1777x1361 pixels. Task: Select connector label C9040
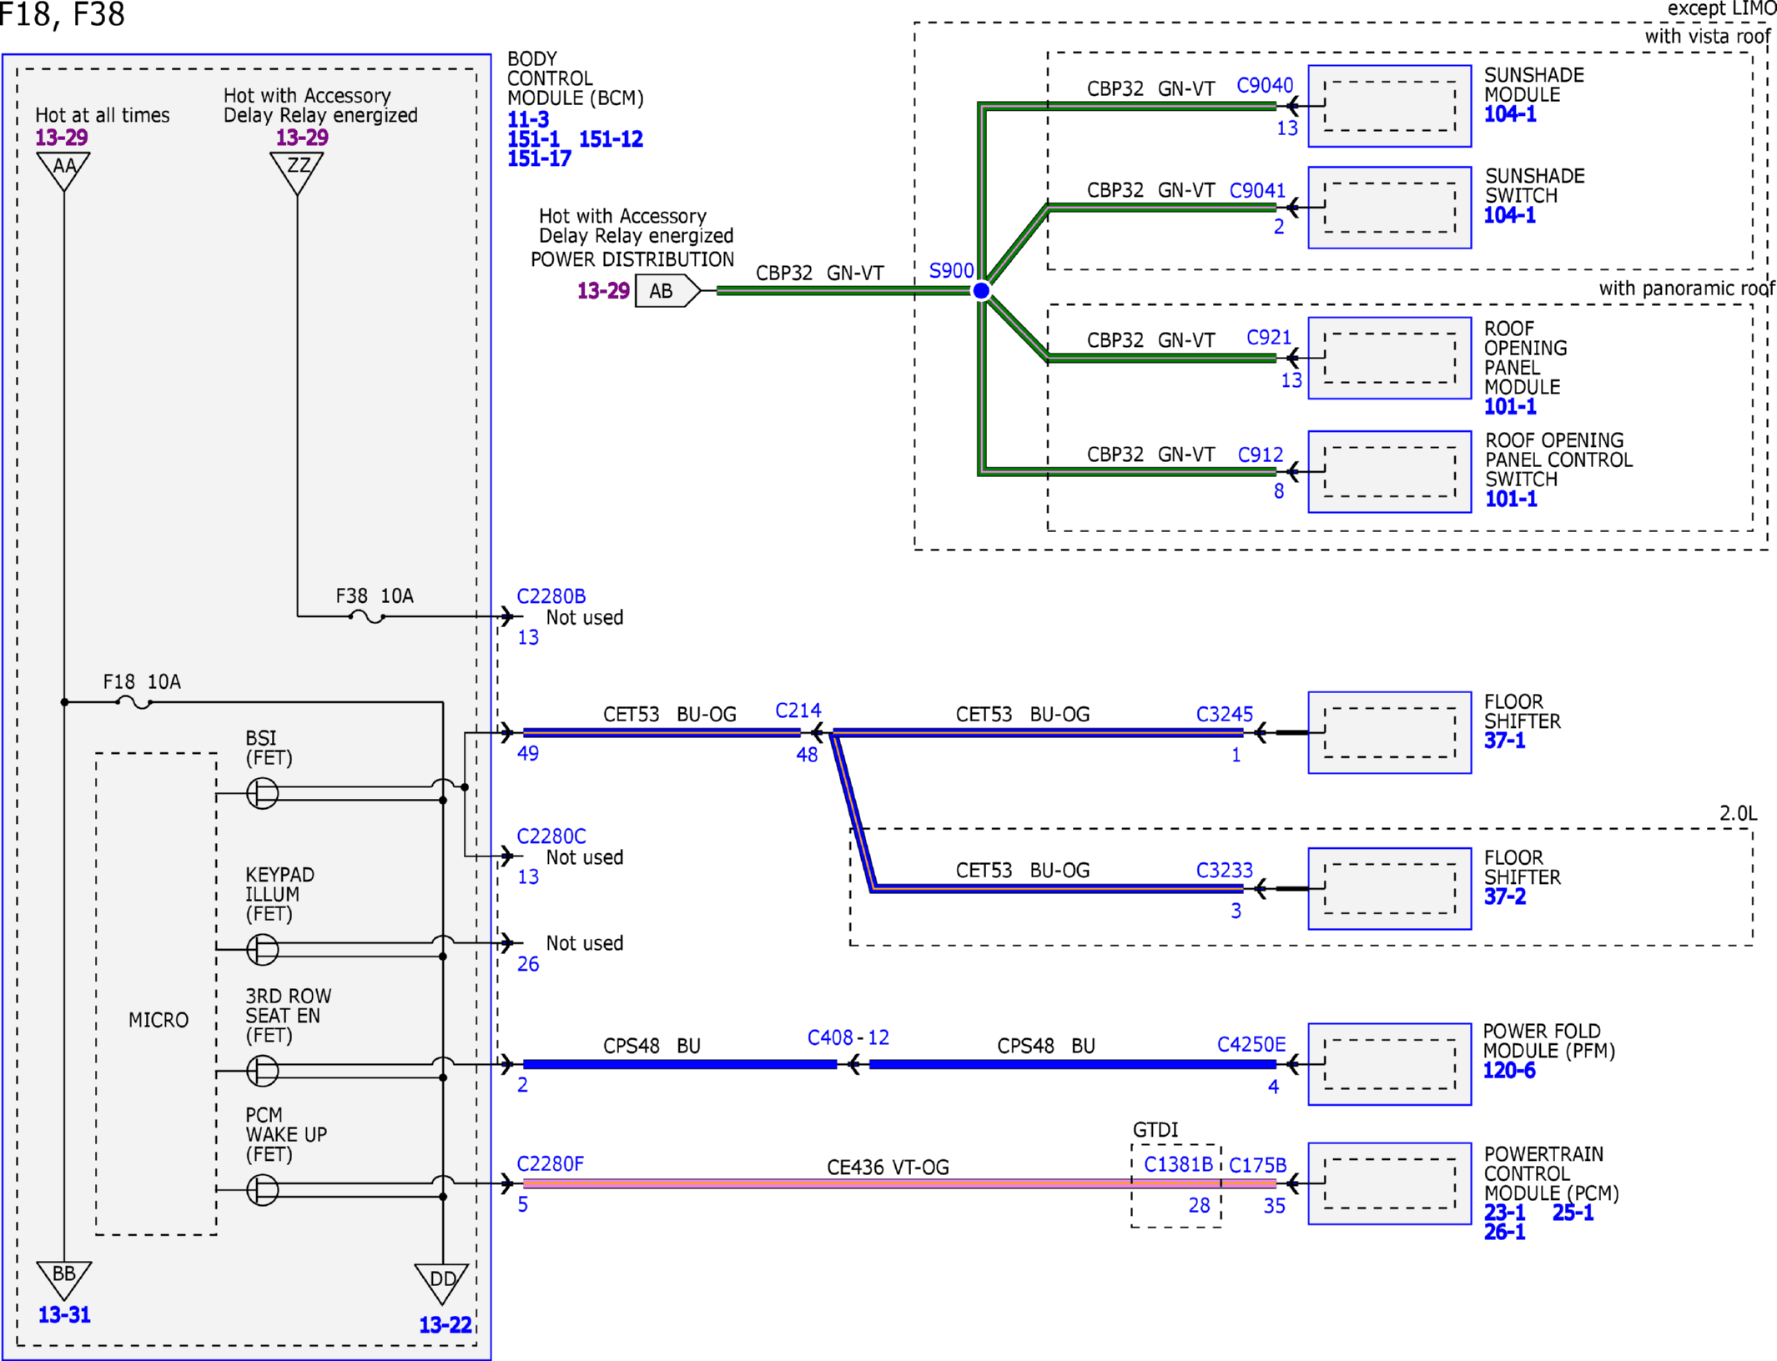click(1265, 86)
